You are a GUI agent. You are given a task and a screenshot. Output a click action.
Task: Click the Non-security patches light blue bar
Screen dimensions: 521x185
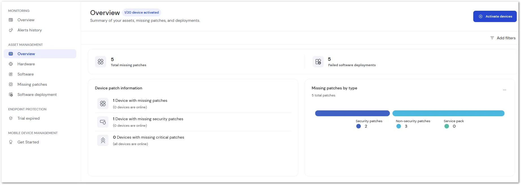coord(448,113)
